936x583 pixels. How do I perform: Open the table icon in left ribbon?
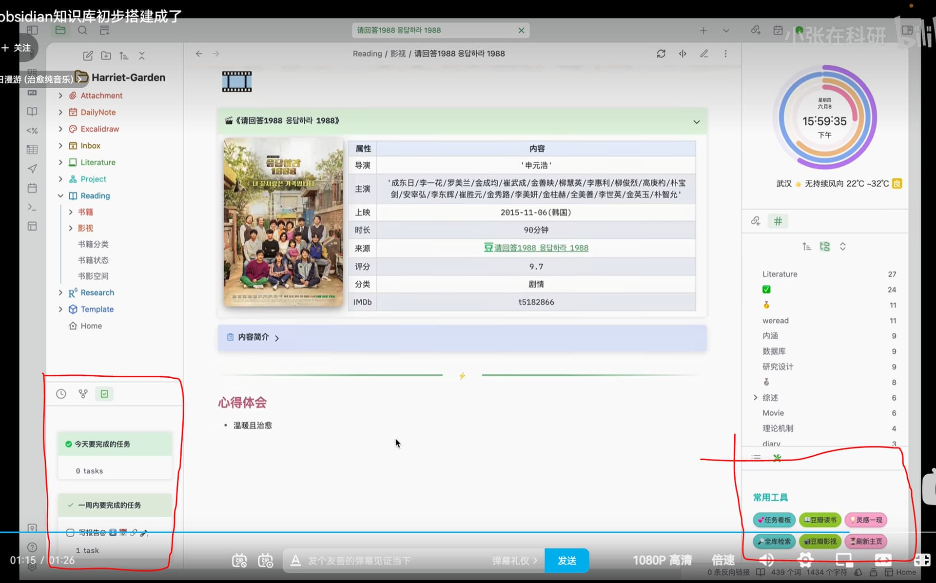[x=32, y=150]
